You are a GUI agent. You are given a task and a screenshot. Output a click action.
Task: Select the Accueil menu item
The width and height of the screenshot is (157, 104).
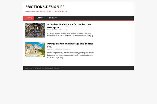click(29, 18)
